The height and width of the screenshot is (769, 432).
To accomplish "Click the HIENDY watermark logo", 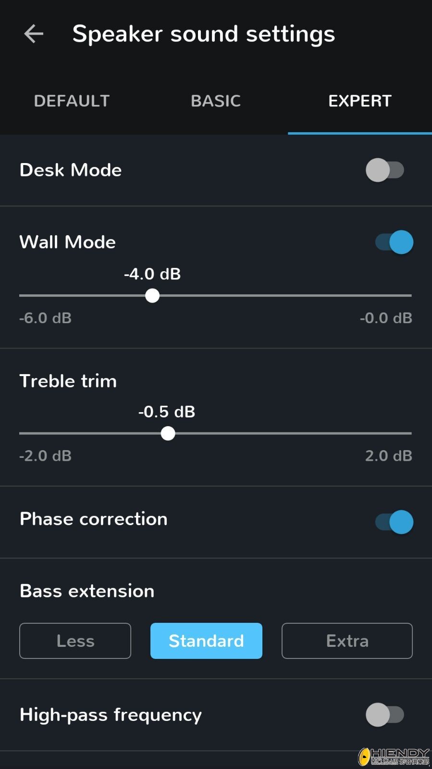I will pos(394,756).
